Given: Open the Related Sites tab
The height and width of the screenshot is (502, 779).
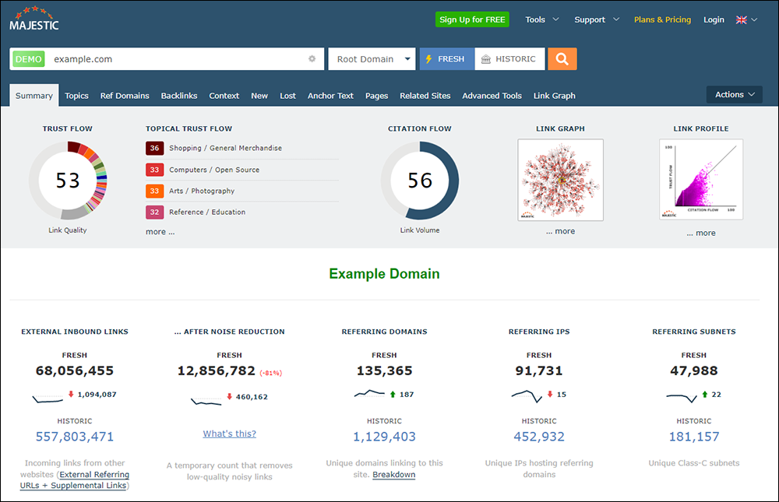Looking at the screenshot, I should (425, 96).
